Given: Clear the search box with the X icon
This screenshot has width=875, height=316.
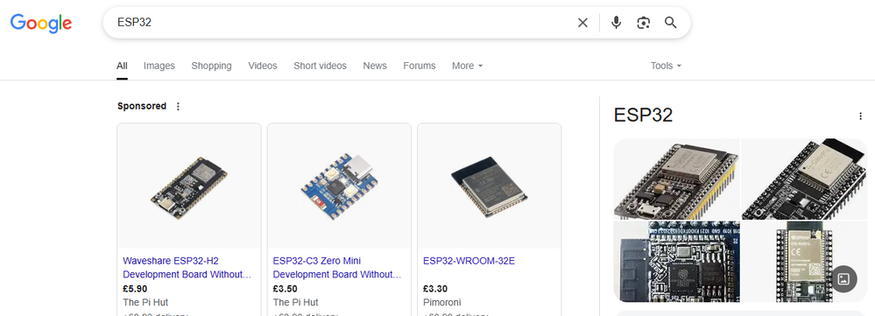Looking at the screenshot, I should click(x=582, y=23).
